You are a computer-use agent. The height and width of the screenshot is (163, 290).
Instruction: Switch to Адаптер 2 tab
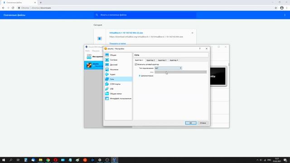pyautogui.click(x=150, y=60)
